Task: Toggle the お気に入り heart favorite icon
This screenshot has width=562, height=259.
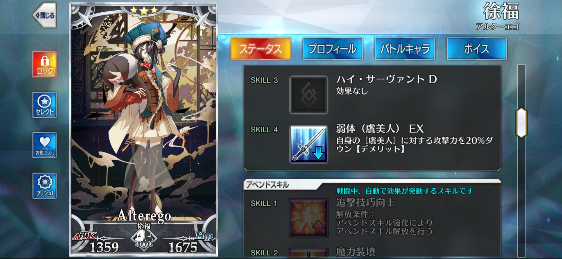Action: coord(45,145)
